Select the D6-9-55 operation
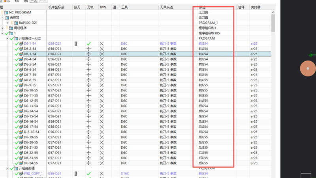 [x=30, y=85]
